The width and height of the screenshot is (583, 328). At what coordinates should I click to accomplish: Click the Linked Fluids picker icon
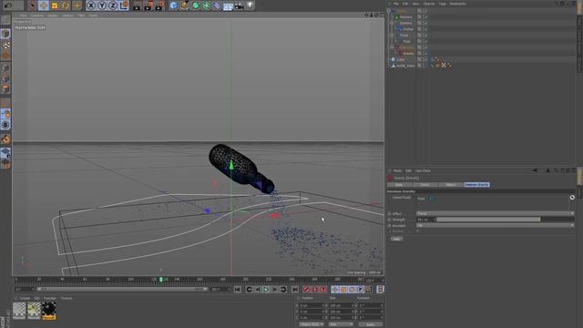(x=572, y=198)
